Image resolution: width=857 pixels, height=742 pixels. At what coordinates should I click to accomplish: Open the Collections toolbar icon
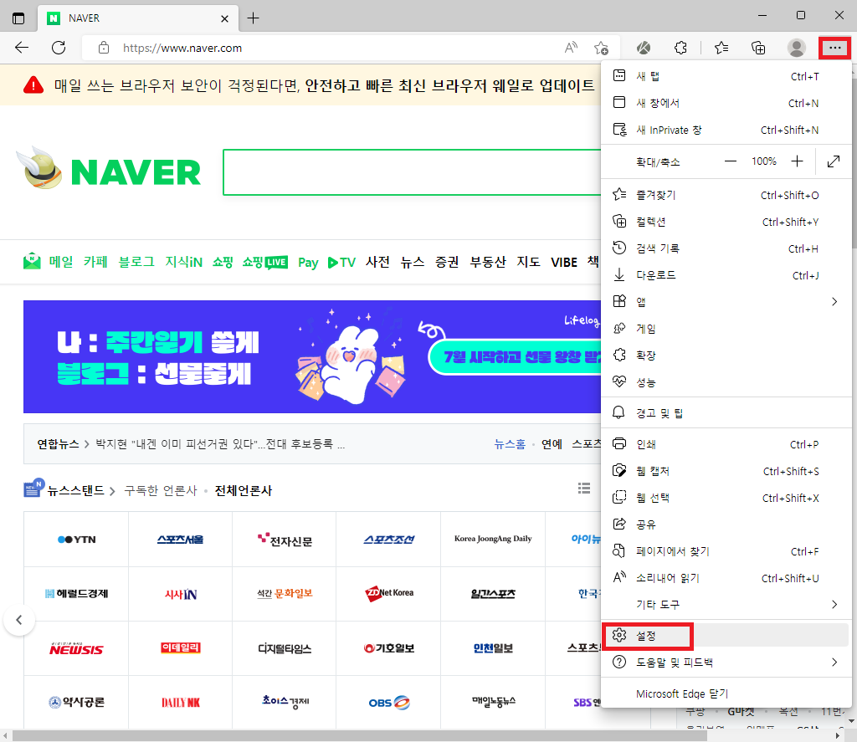tap(758, 48)
